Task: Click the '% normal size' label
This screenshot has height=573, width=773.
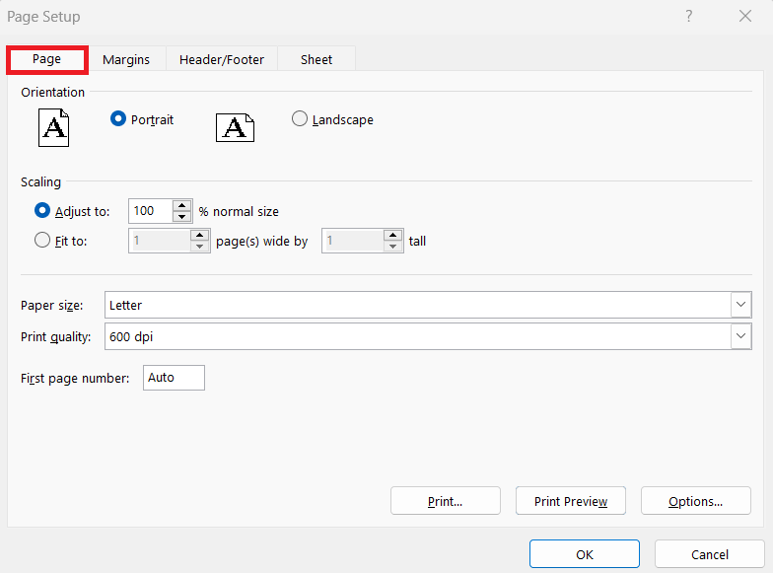Action: click(239, 211)
